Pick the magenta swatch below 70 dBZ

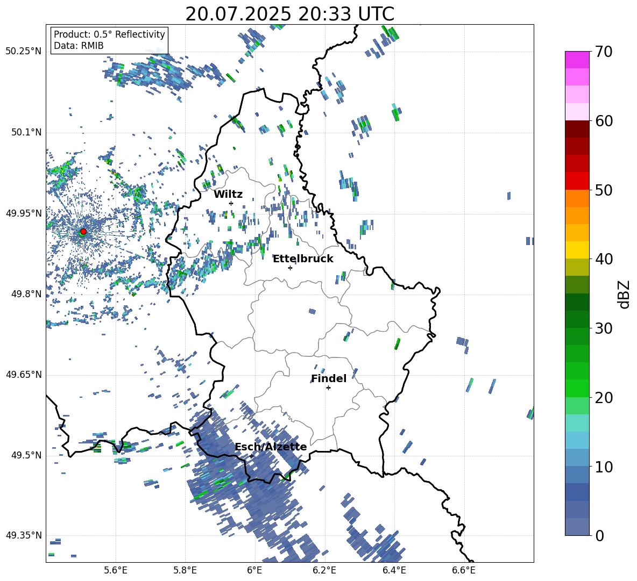pos(577,60)
